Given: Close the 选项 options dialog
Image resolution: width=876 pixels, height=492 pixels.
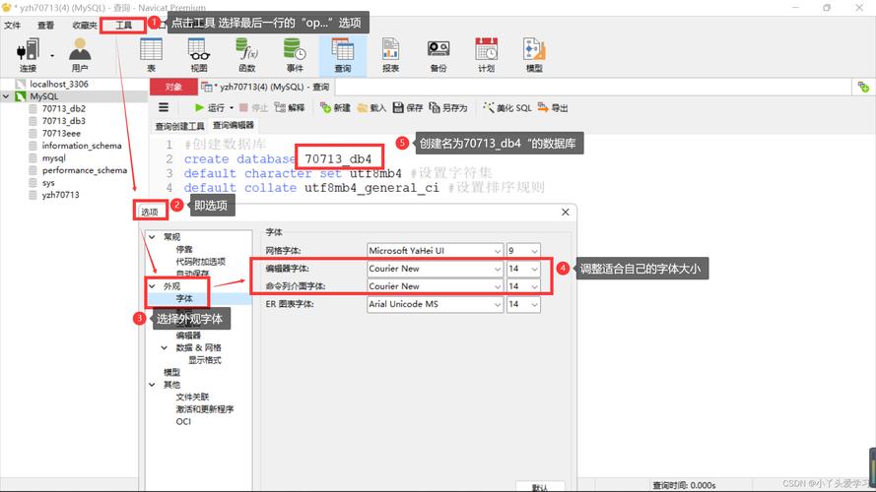Looking at the screenshot, I should [566, 212].
